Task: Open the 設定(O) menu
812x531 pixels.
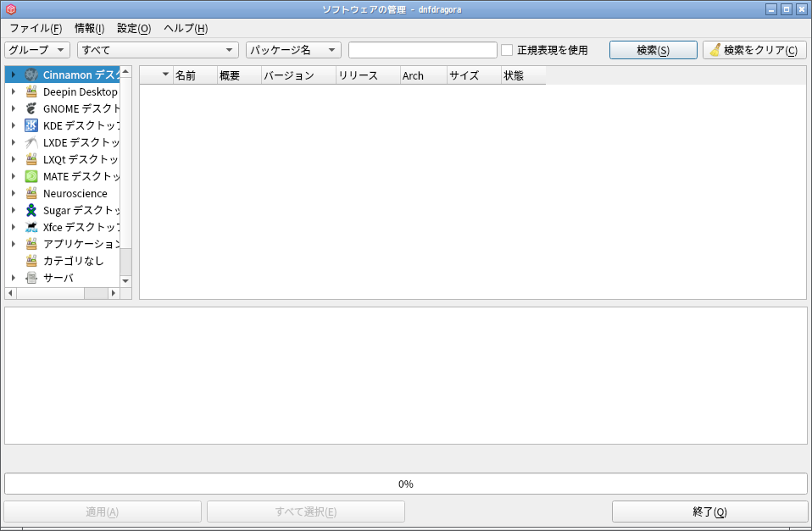Action: tap(134, 29)
